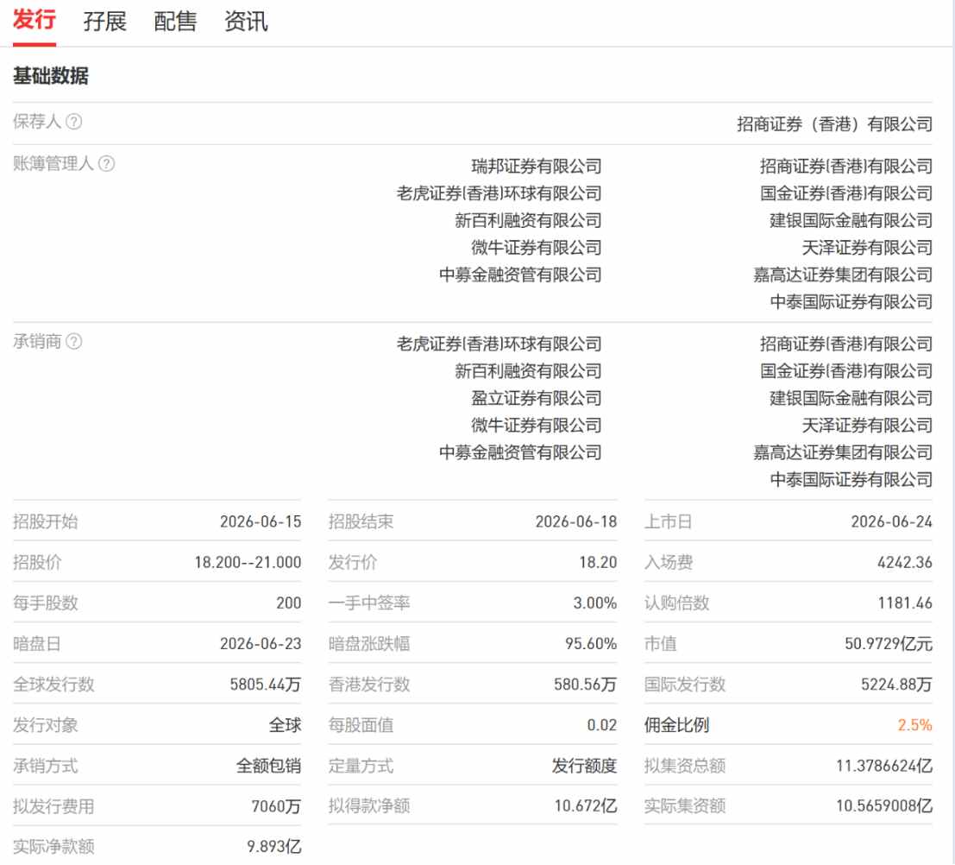This screenshot has width=955, height=865.
Task: Click the help icon next to 保荐人
Action: coord(73,122)
